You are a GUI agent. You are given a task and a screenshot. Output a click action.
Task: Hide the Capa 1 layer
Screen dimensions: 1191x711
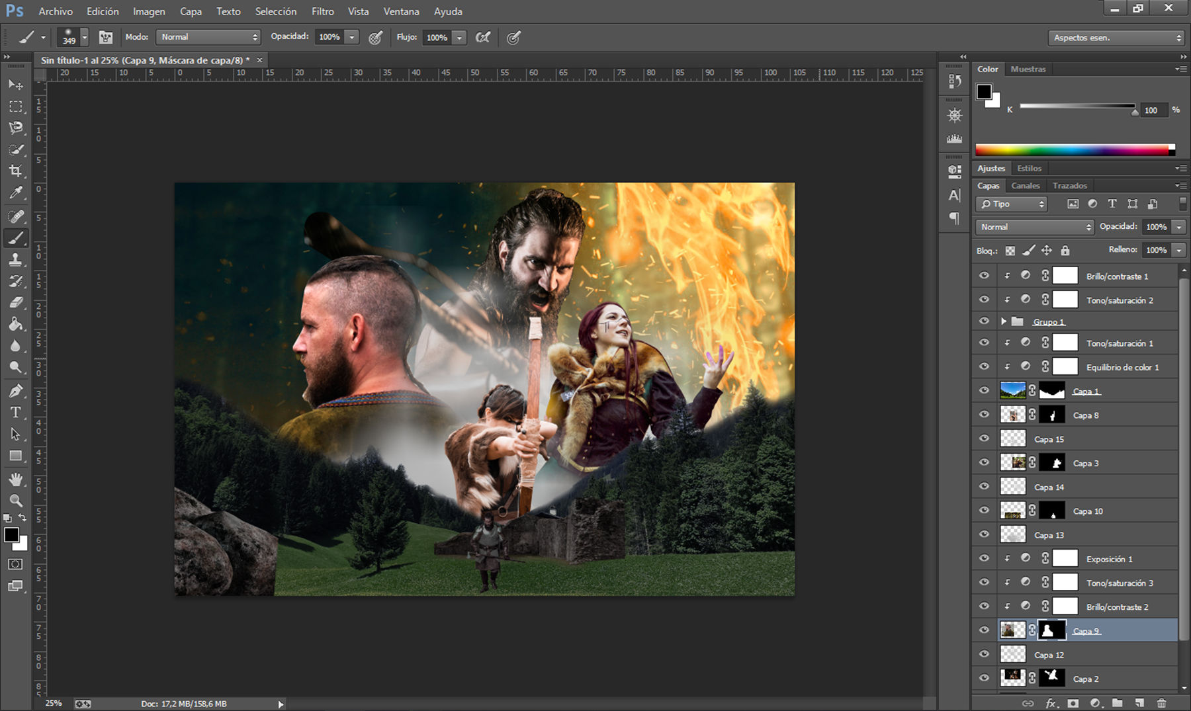click(984, 391)
